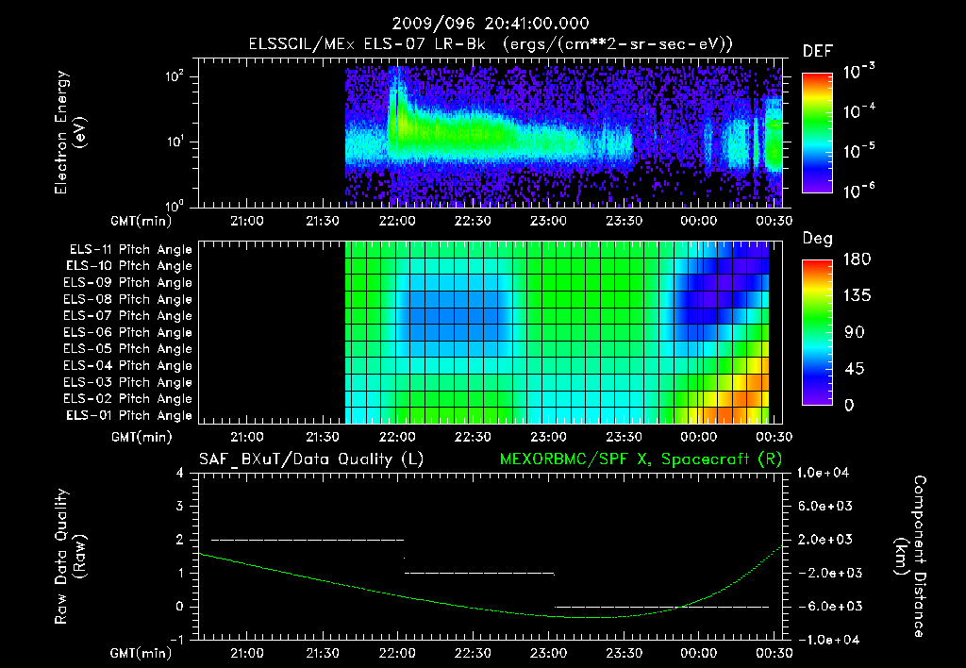Select the ELS-04 Pitch Angle row label
Viewport: 966px width, 668px height.
click(x=128, y=365)
